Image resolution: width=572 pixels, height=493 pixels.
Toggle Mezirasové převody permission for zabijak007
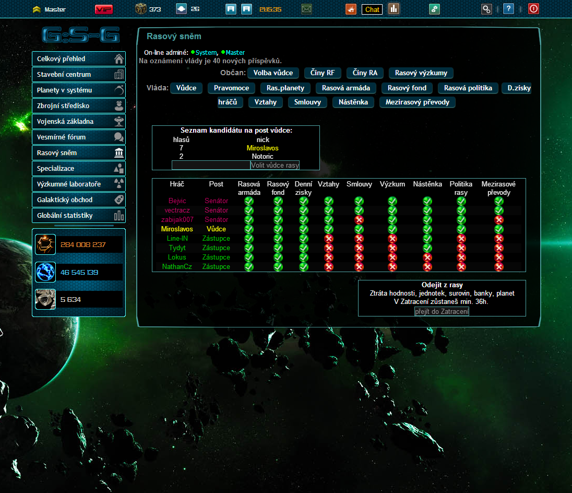point(499,220)
